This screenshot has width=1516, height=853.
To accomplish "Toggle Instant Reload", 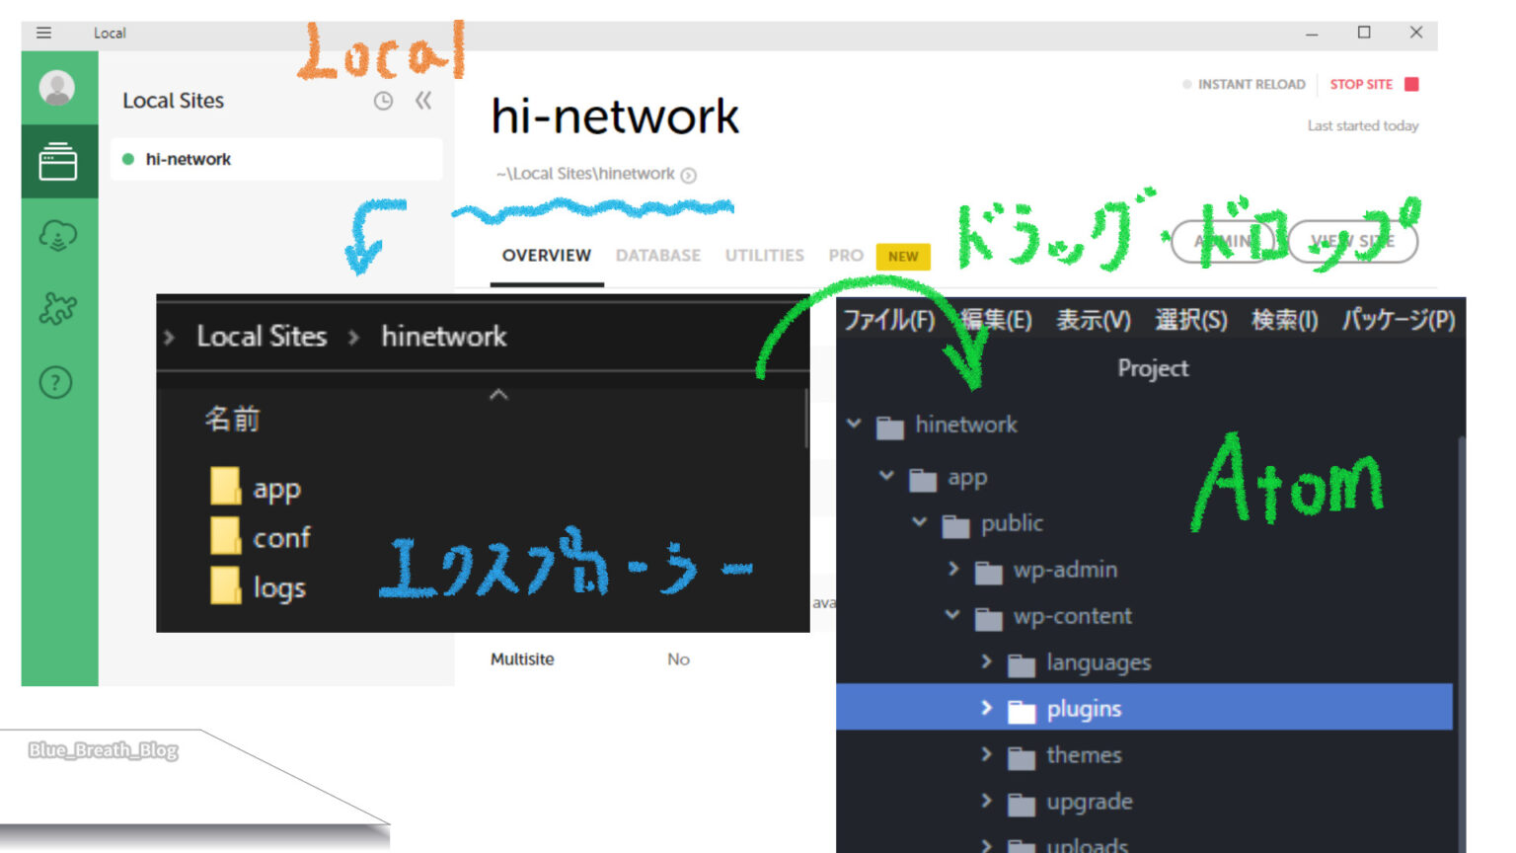I will [x=1244, y=85].
